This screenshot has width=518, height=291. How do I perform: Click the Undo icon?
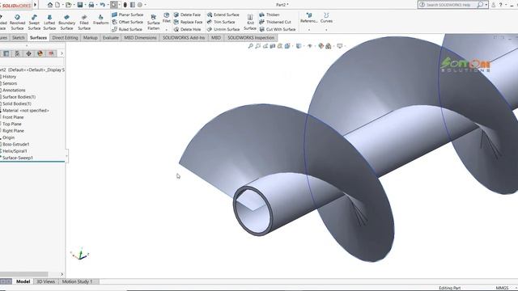(x=103, y=5)
